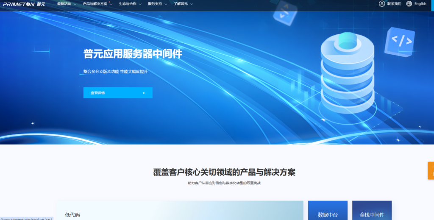Open the 低代码 product panel
434x220 pixels.
(180, 211)
